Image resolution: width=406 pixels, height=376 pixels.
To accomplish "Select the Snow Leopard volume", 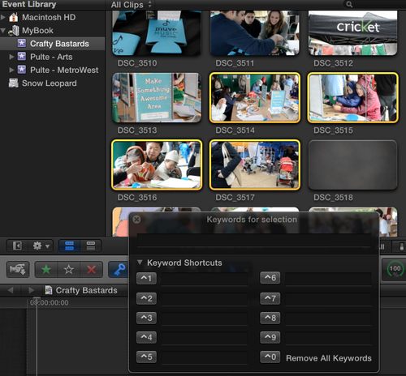I will 49,83.
